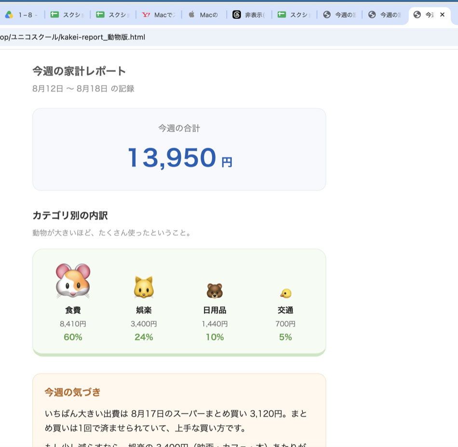Screen dimensions: 458x447
Task: Click the 食費 category label
Action: [x=73, y=310]
